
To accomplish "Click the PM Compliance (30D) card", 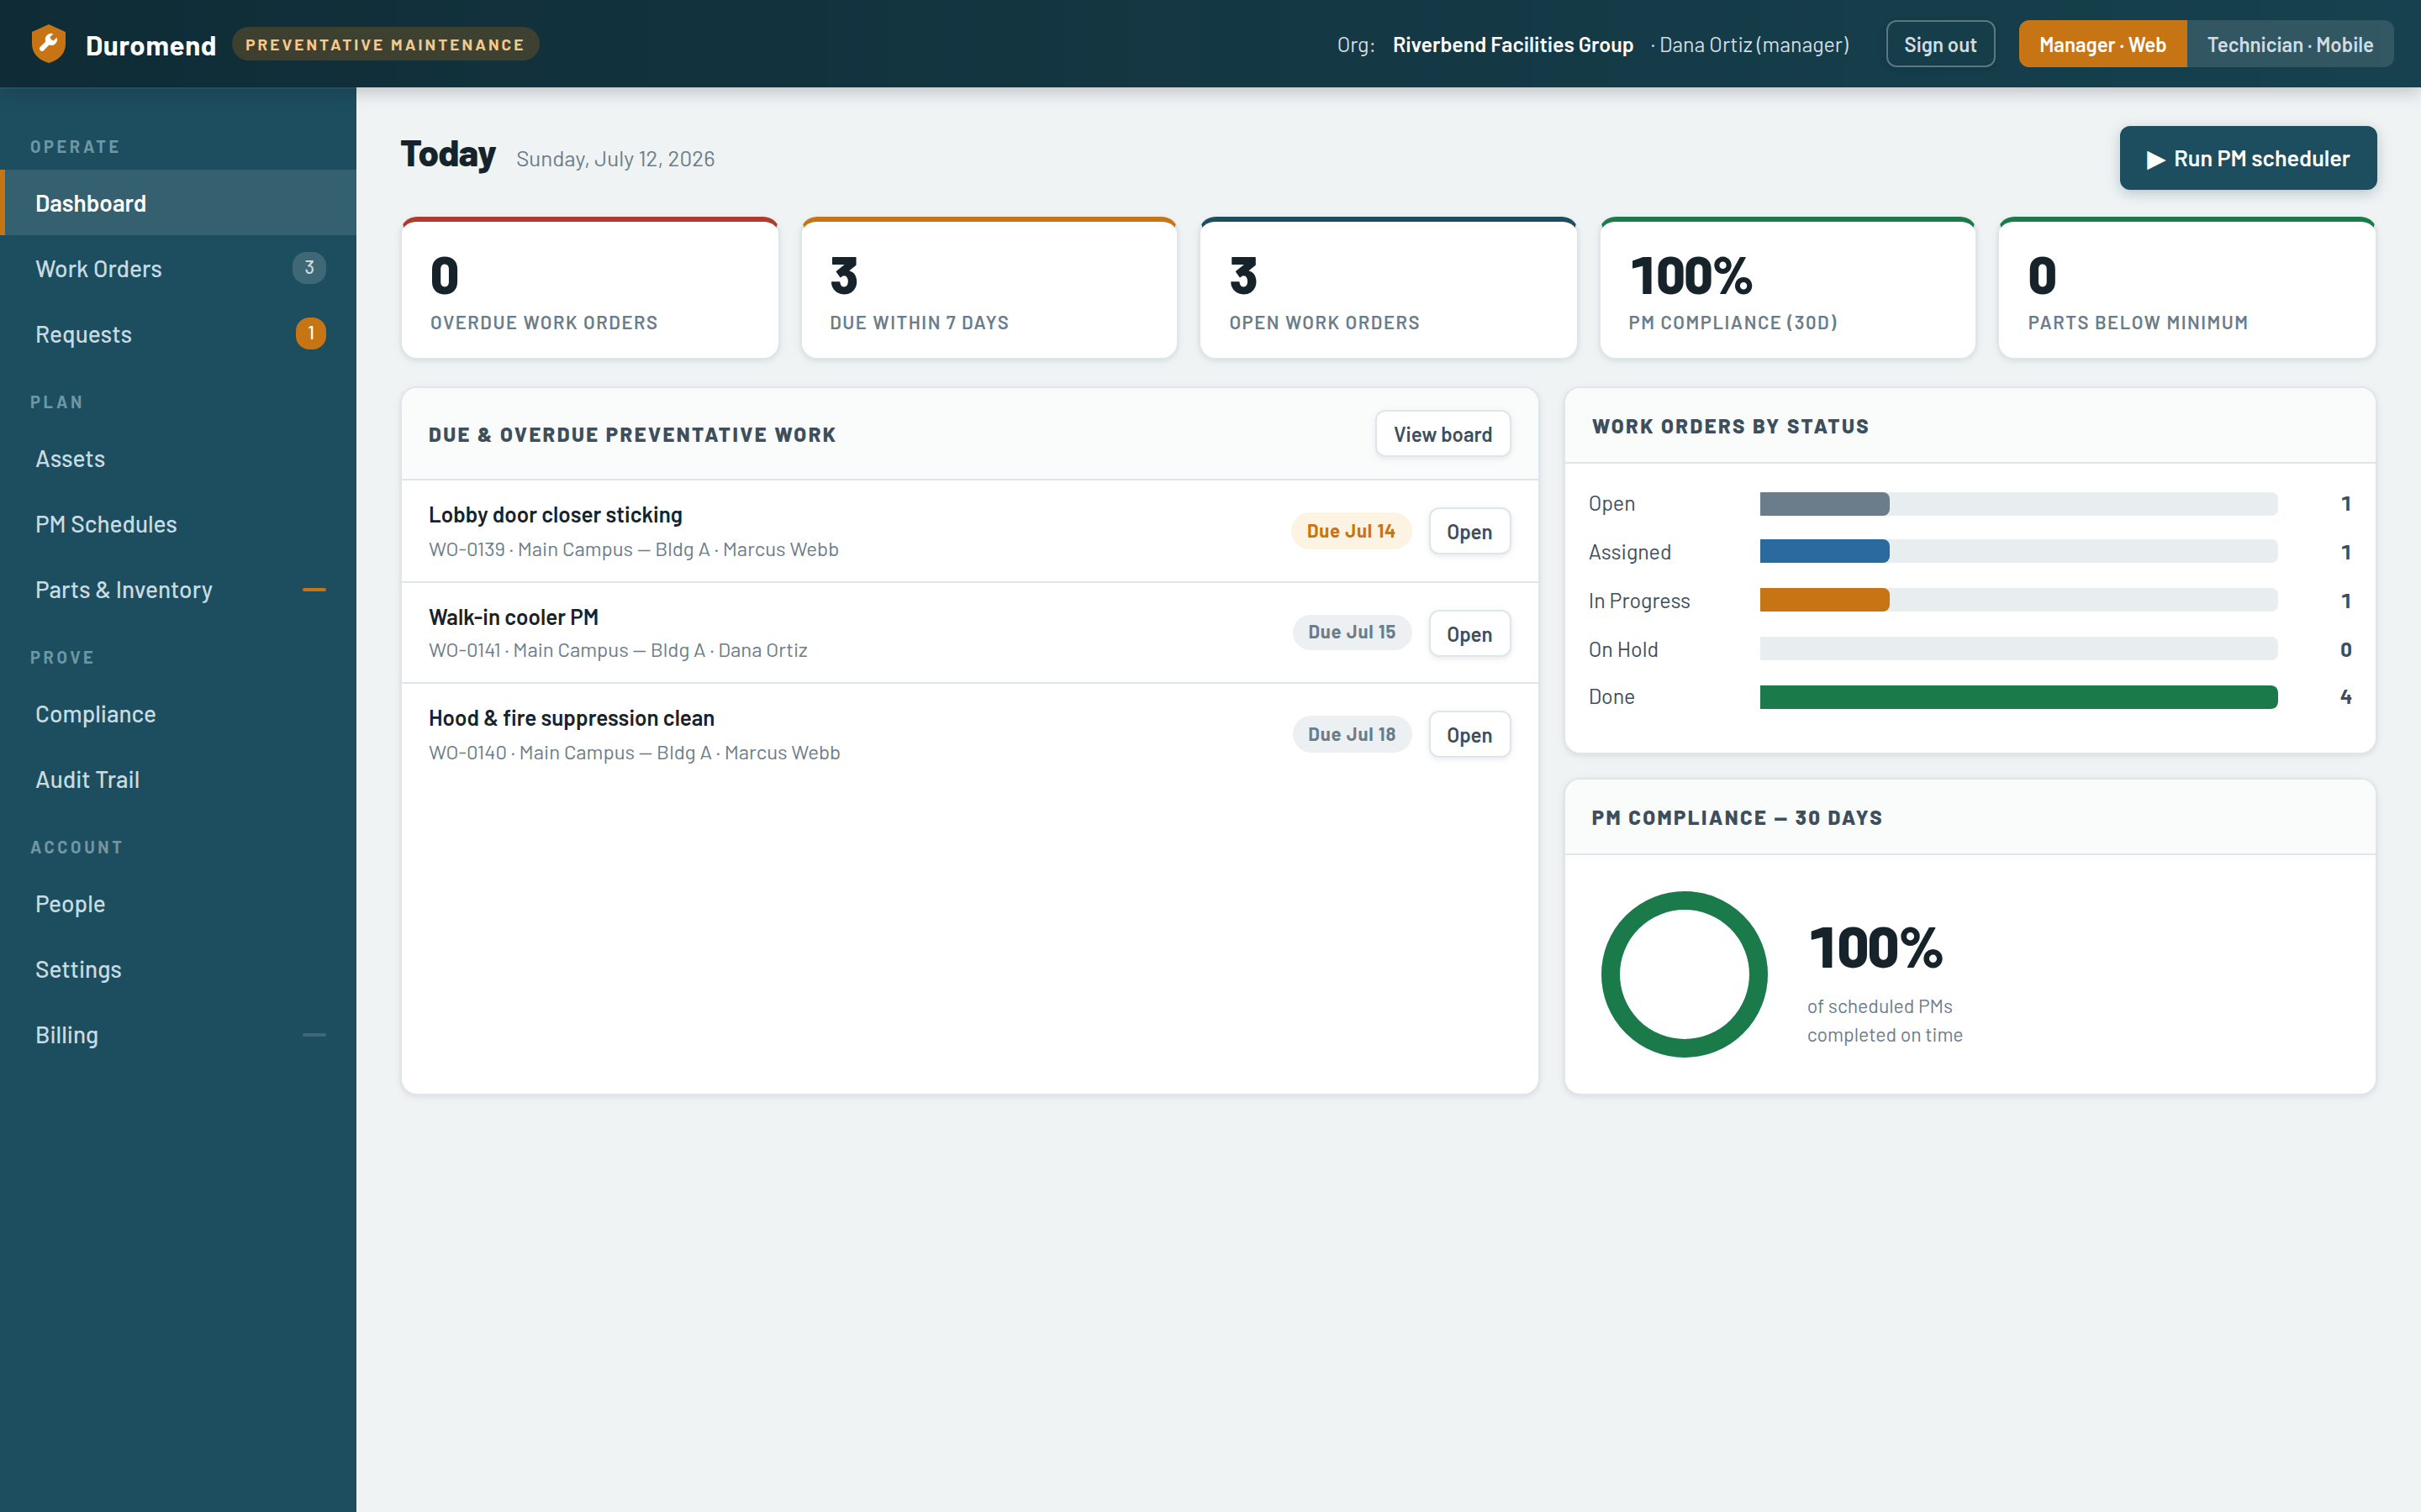I will (x=1786, y=288).
